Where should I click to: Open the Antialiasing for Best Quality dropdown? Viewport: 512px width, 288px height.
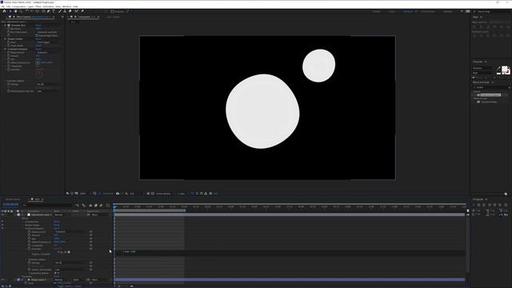48,91
